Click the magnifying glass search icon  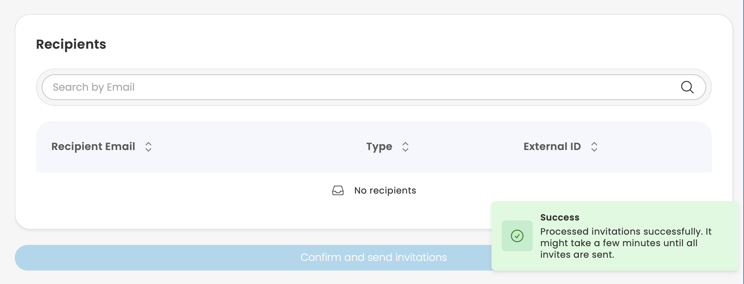coord(687,87)
